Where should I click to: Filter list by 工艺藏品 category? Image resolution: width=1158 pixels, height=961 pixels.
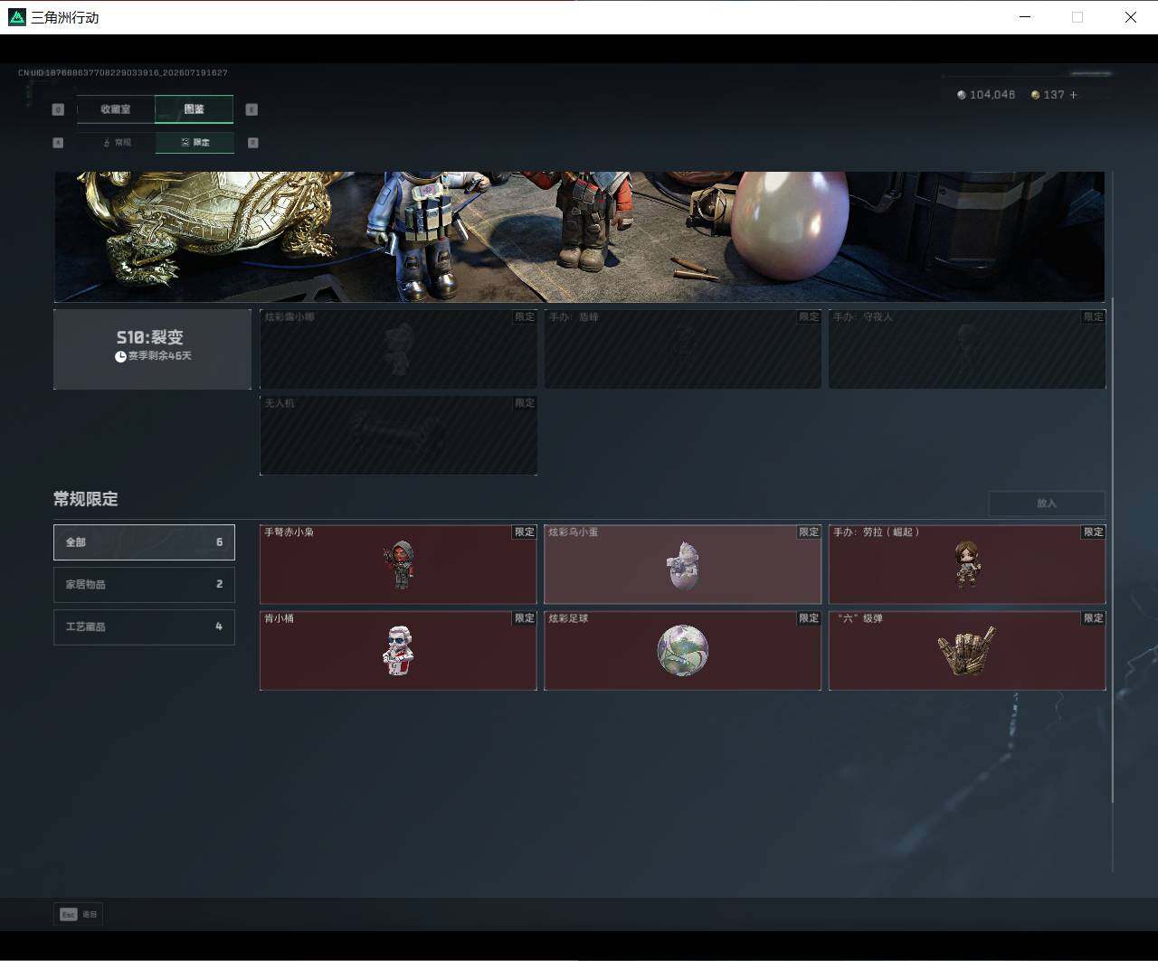(x=144, y=627)
